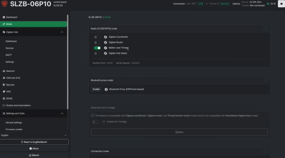Click Report a bug/feedback button
The image size is (285, 158).
(34, 142)
